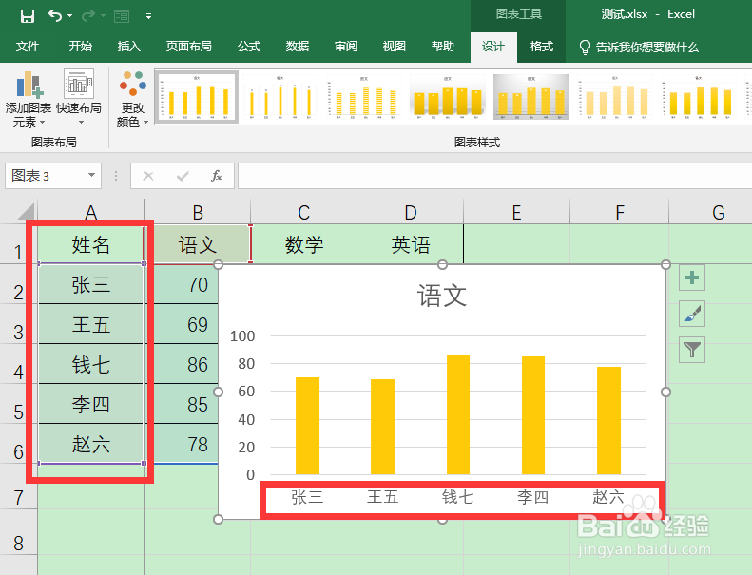Select column E header
Screen dimensions: 752x575
516,212
